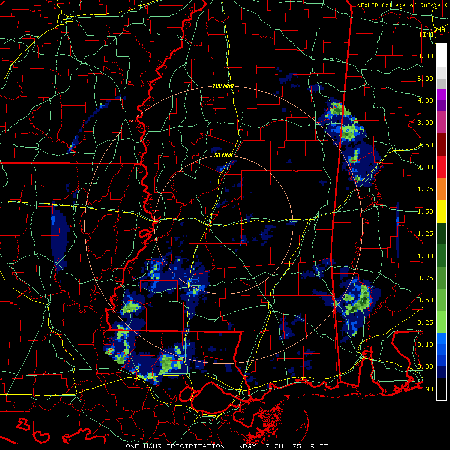Click the 1.50 legend value
Viewport: 450px width, 450px height.
tap(425, 212)
